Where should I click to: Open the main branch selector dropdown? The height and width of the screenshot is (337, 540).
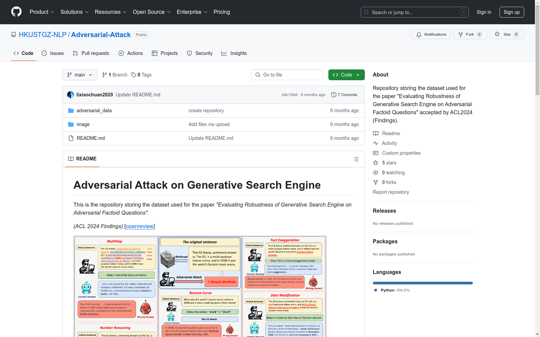[80, 75]
